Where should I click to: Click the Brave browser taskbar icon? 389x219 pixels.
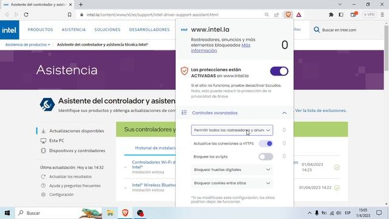coord(125,213)
